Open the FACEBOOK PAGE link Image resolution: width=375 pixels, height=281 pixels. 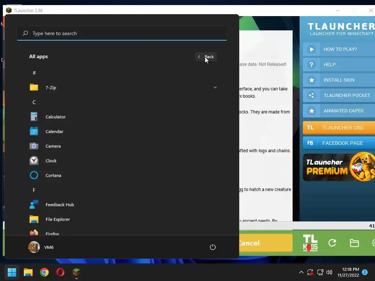(x=339, y=143)
